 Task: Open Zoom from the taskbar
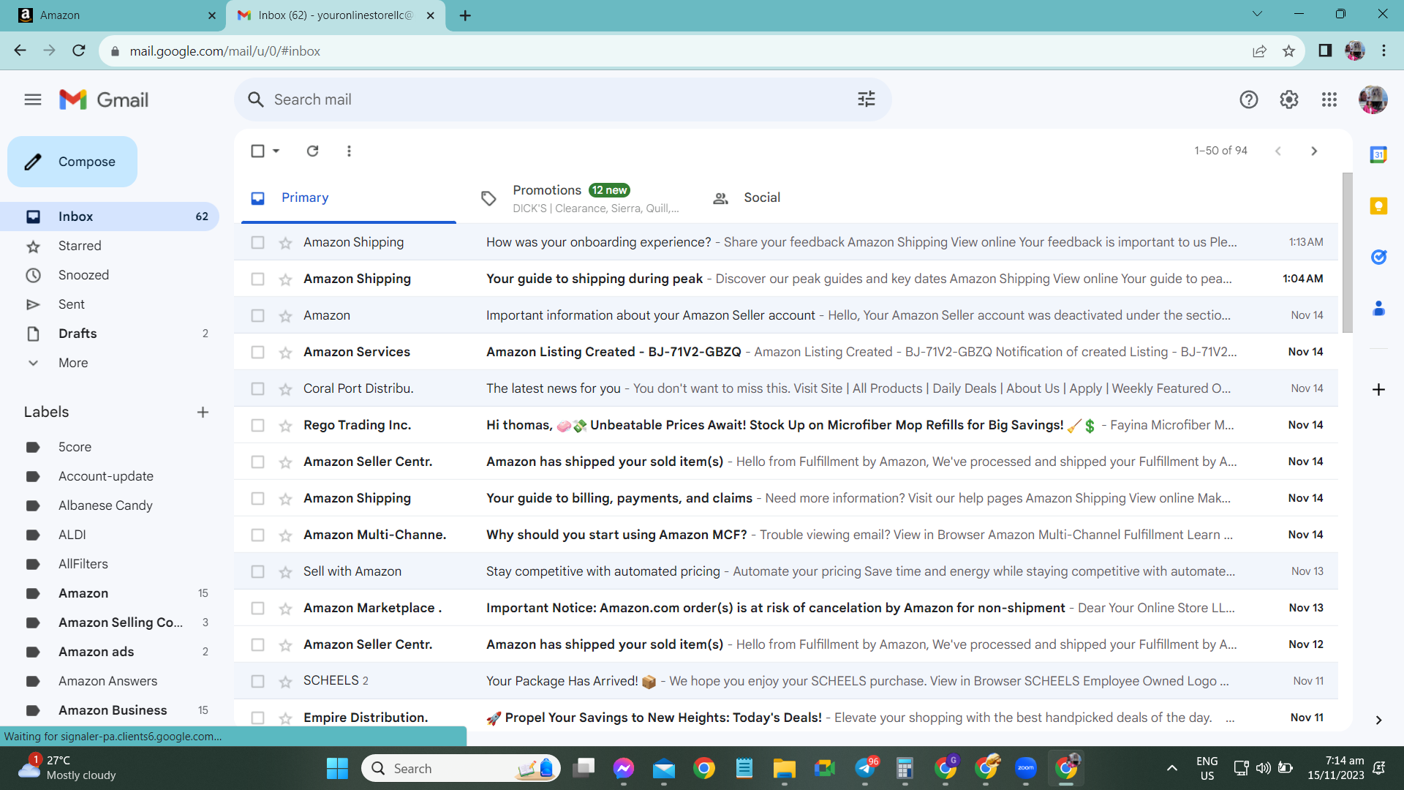pos(1026,768)
